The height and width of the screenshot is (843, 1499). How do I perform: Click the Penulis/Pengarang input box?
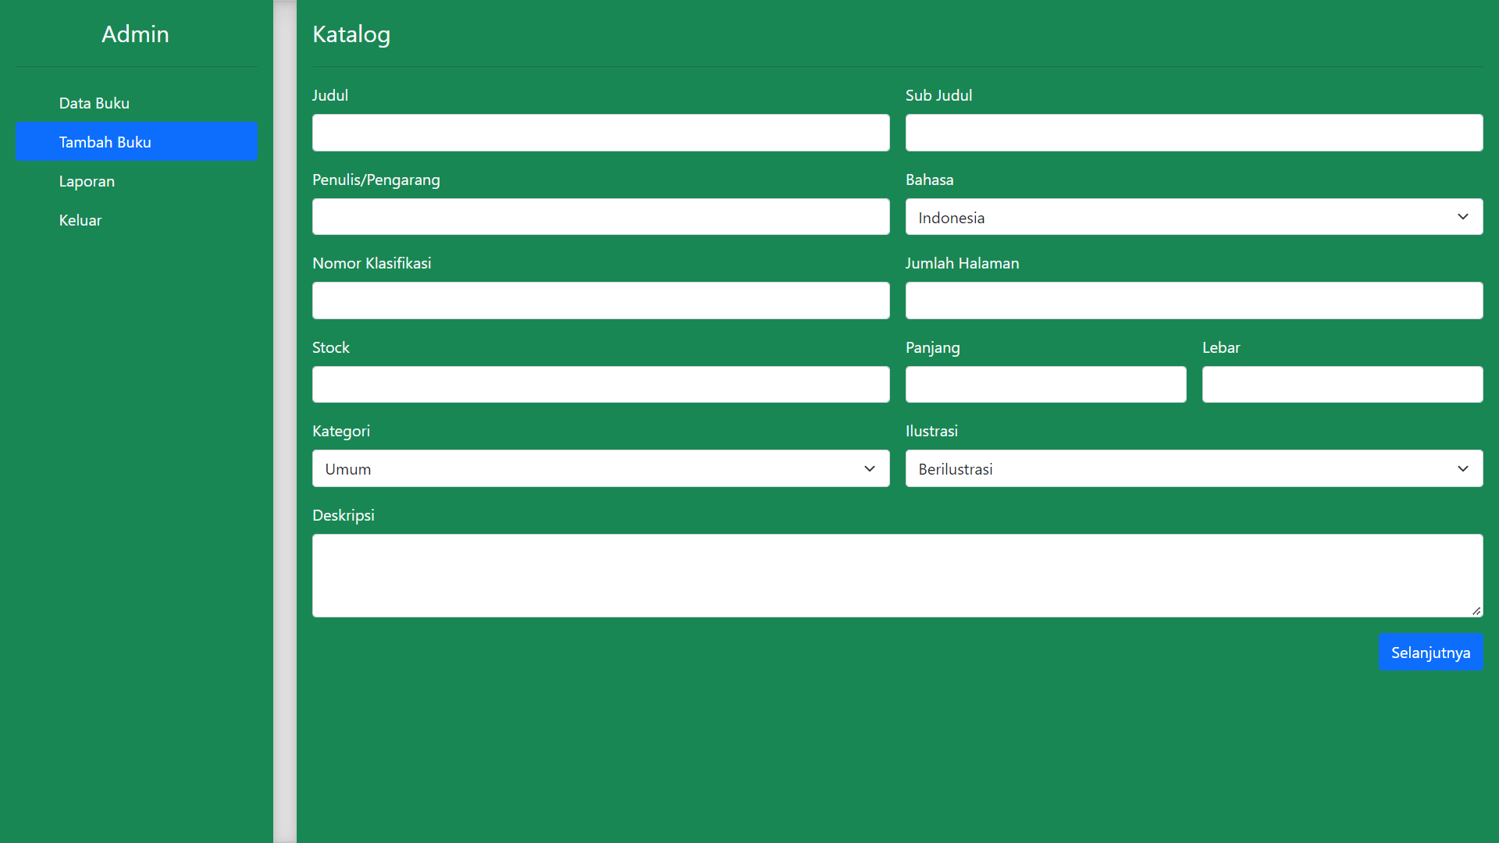(600, 217)
